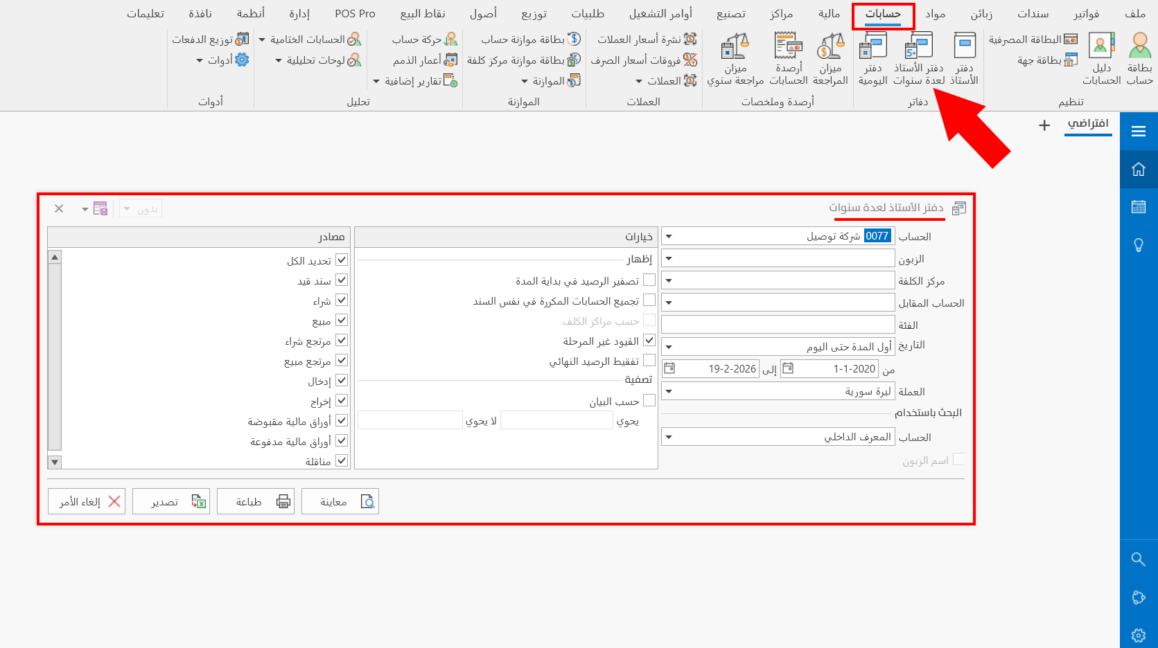Uncheck سند قيد source checkbox
This screenshot has height=648, width=1158.
[342, 280]
